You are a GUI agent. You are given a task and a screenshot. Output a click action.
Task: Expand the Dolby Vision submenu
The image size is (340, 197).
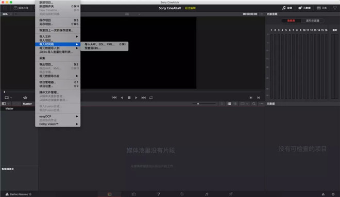pos(58,124)
